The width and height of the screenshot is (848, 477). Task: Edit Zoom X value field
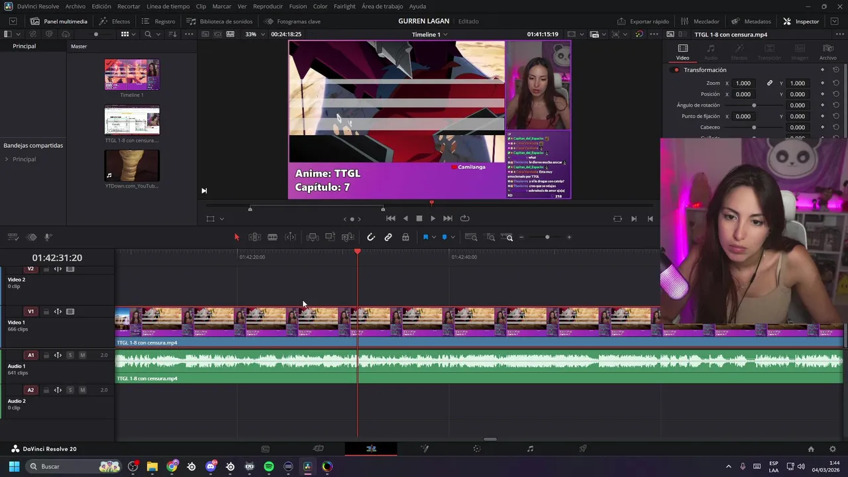[x=743, y=83]
